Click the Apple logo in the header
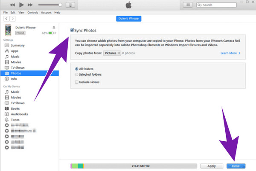The image size is (256, 171). click(x=129, y=5)
